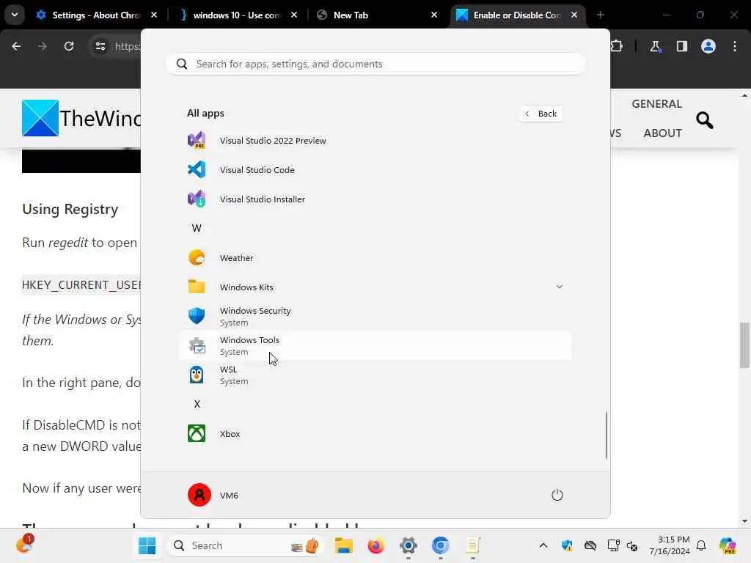Open Windows Security shield icon

click(197, 316)
